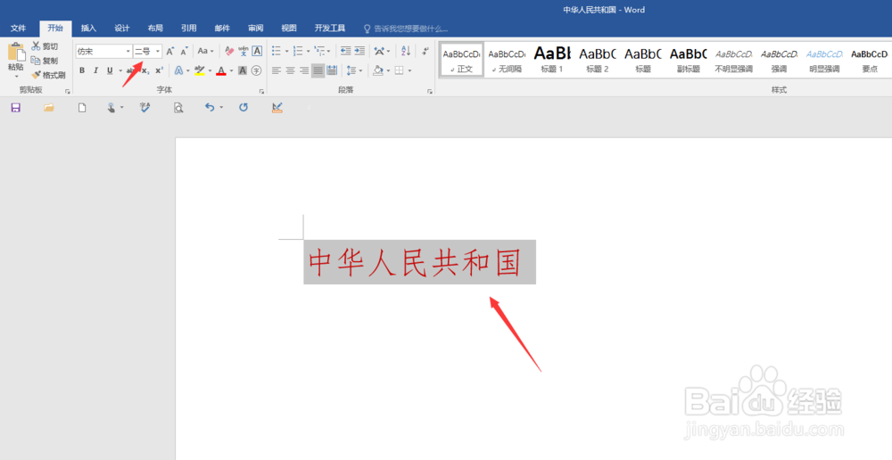Open the Phonetic Guide (wén) tool
892x460 pixels.
click(x=243, y=51)
